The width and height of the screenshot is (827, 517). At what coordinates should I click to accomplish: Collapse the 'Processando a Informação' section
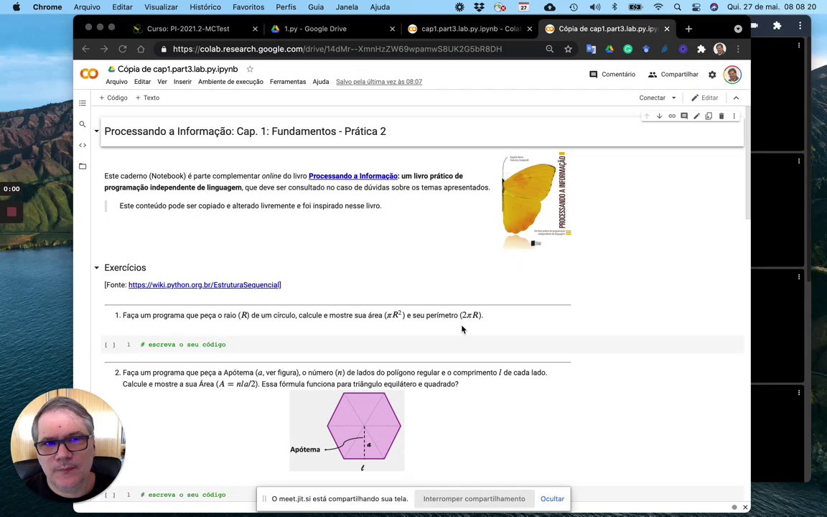[x=96, y=131]
